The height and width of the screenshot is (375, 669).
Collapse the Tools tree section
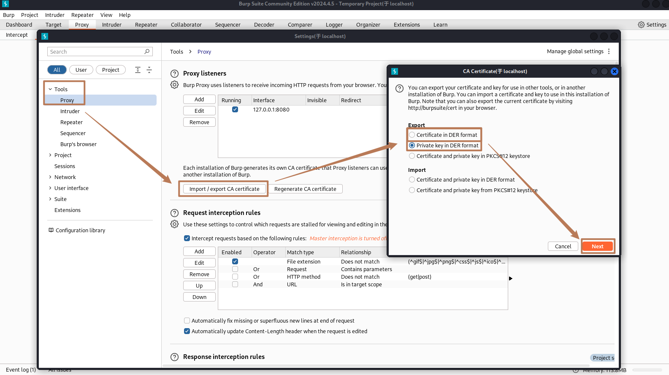click(50, 89)
